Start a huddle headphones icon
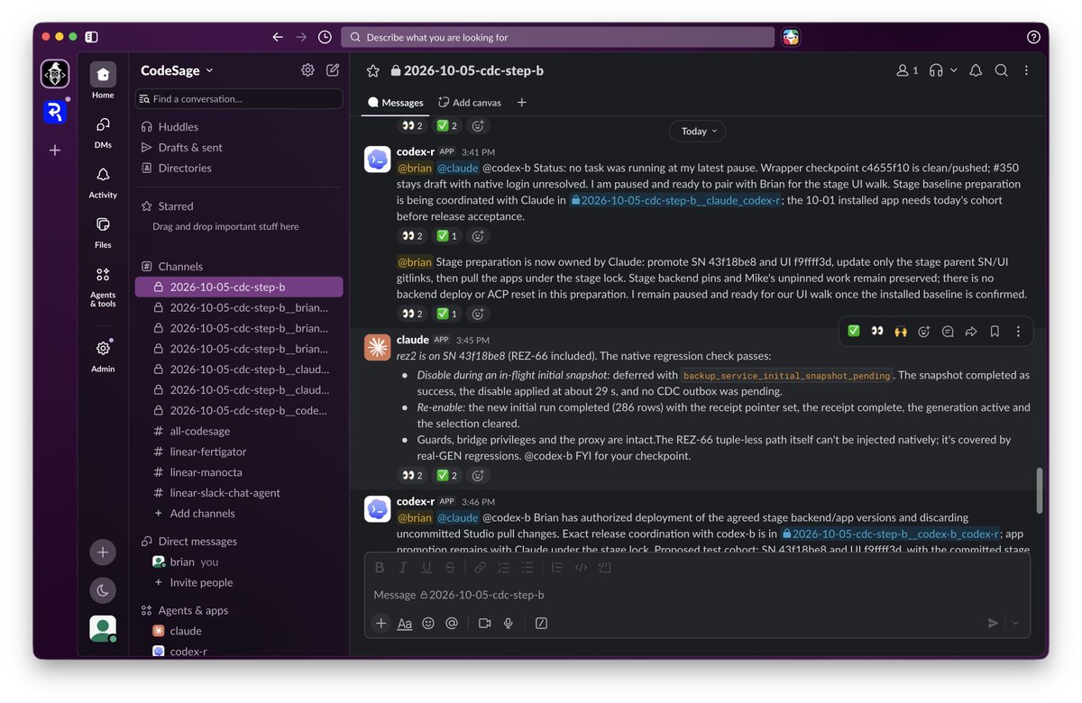Screen dimensions: 1082x703 [936, 70]
